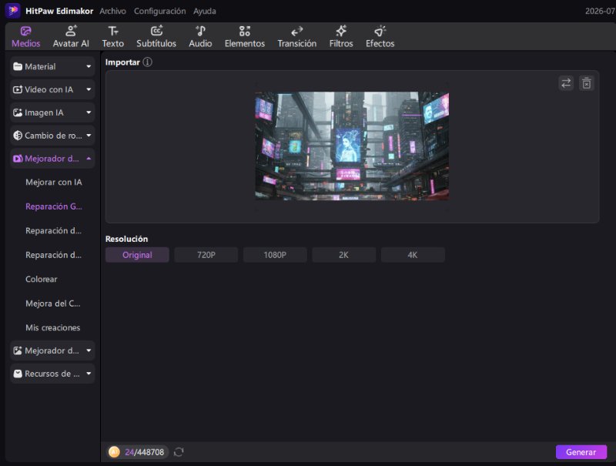Screen dimensions: 616x466
Task: Delete the imported clip with trash icon
Action: (x=586, y=83)
